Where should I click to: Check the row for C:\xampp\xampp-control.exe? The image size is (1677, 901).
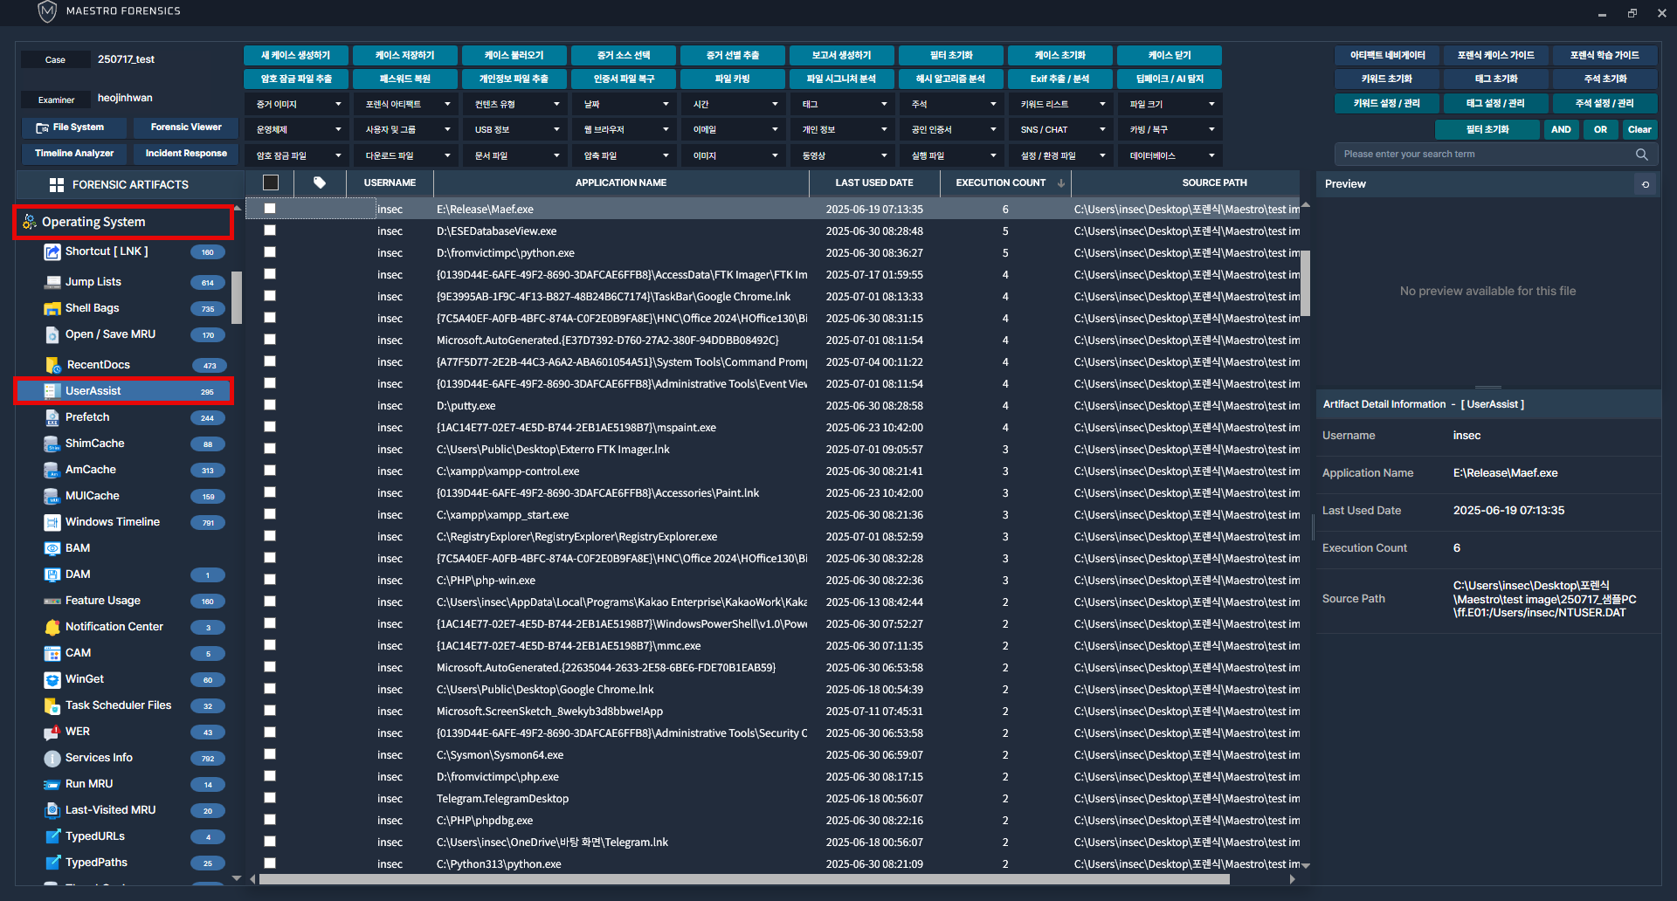point(270,471)
